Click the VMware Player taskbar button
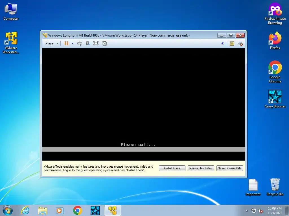Image resolution: width=289 pixels, height=216 pixels. tap(112, 210)
